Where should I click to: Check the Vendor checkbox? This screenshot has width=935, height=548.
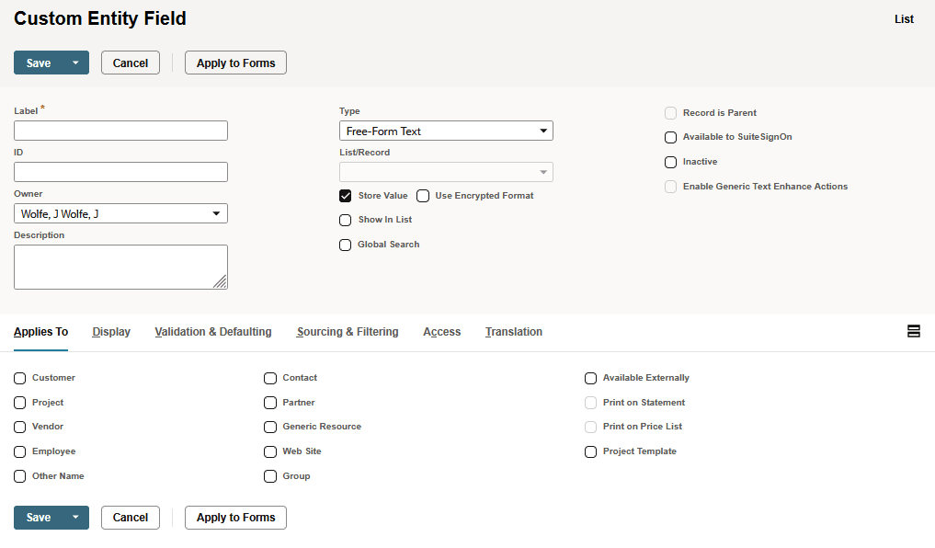pos(19,427)
